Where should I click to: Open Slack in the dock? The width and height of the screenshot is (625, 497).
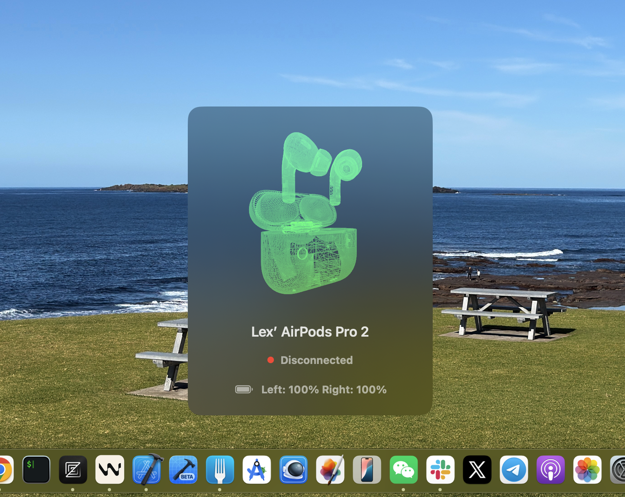pyautogui.click(x=440, y=470)
